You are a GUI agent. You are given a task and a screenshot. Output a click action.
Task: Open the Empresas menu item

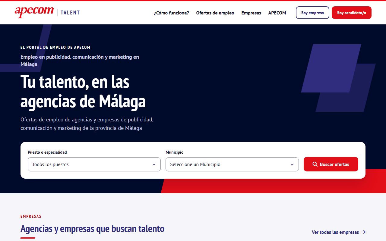pyautogui.click(x=251, y=13)
